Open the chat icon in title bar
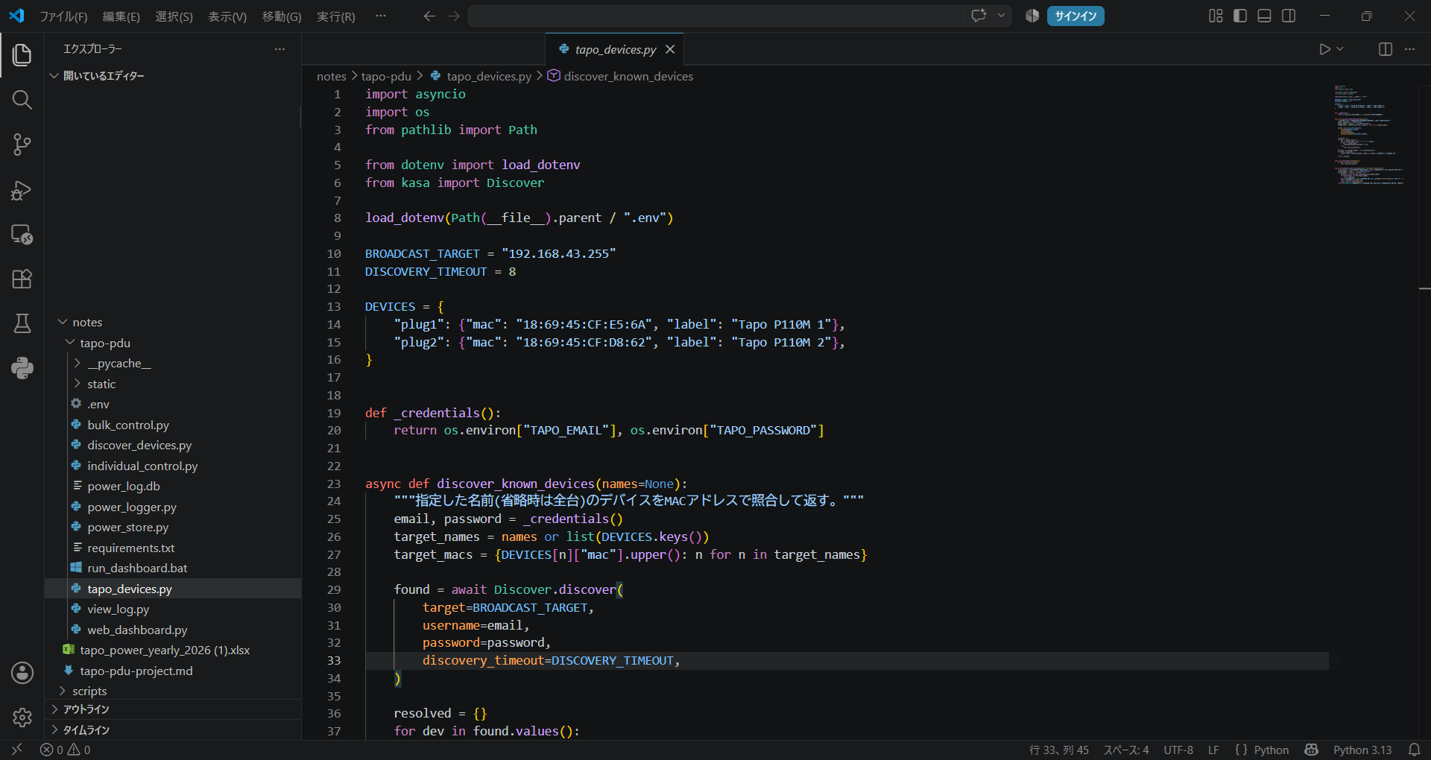Viewport: 1431px width, 760px height. point(979,16)
